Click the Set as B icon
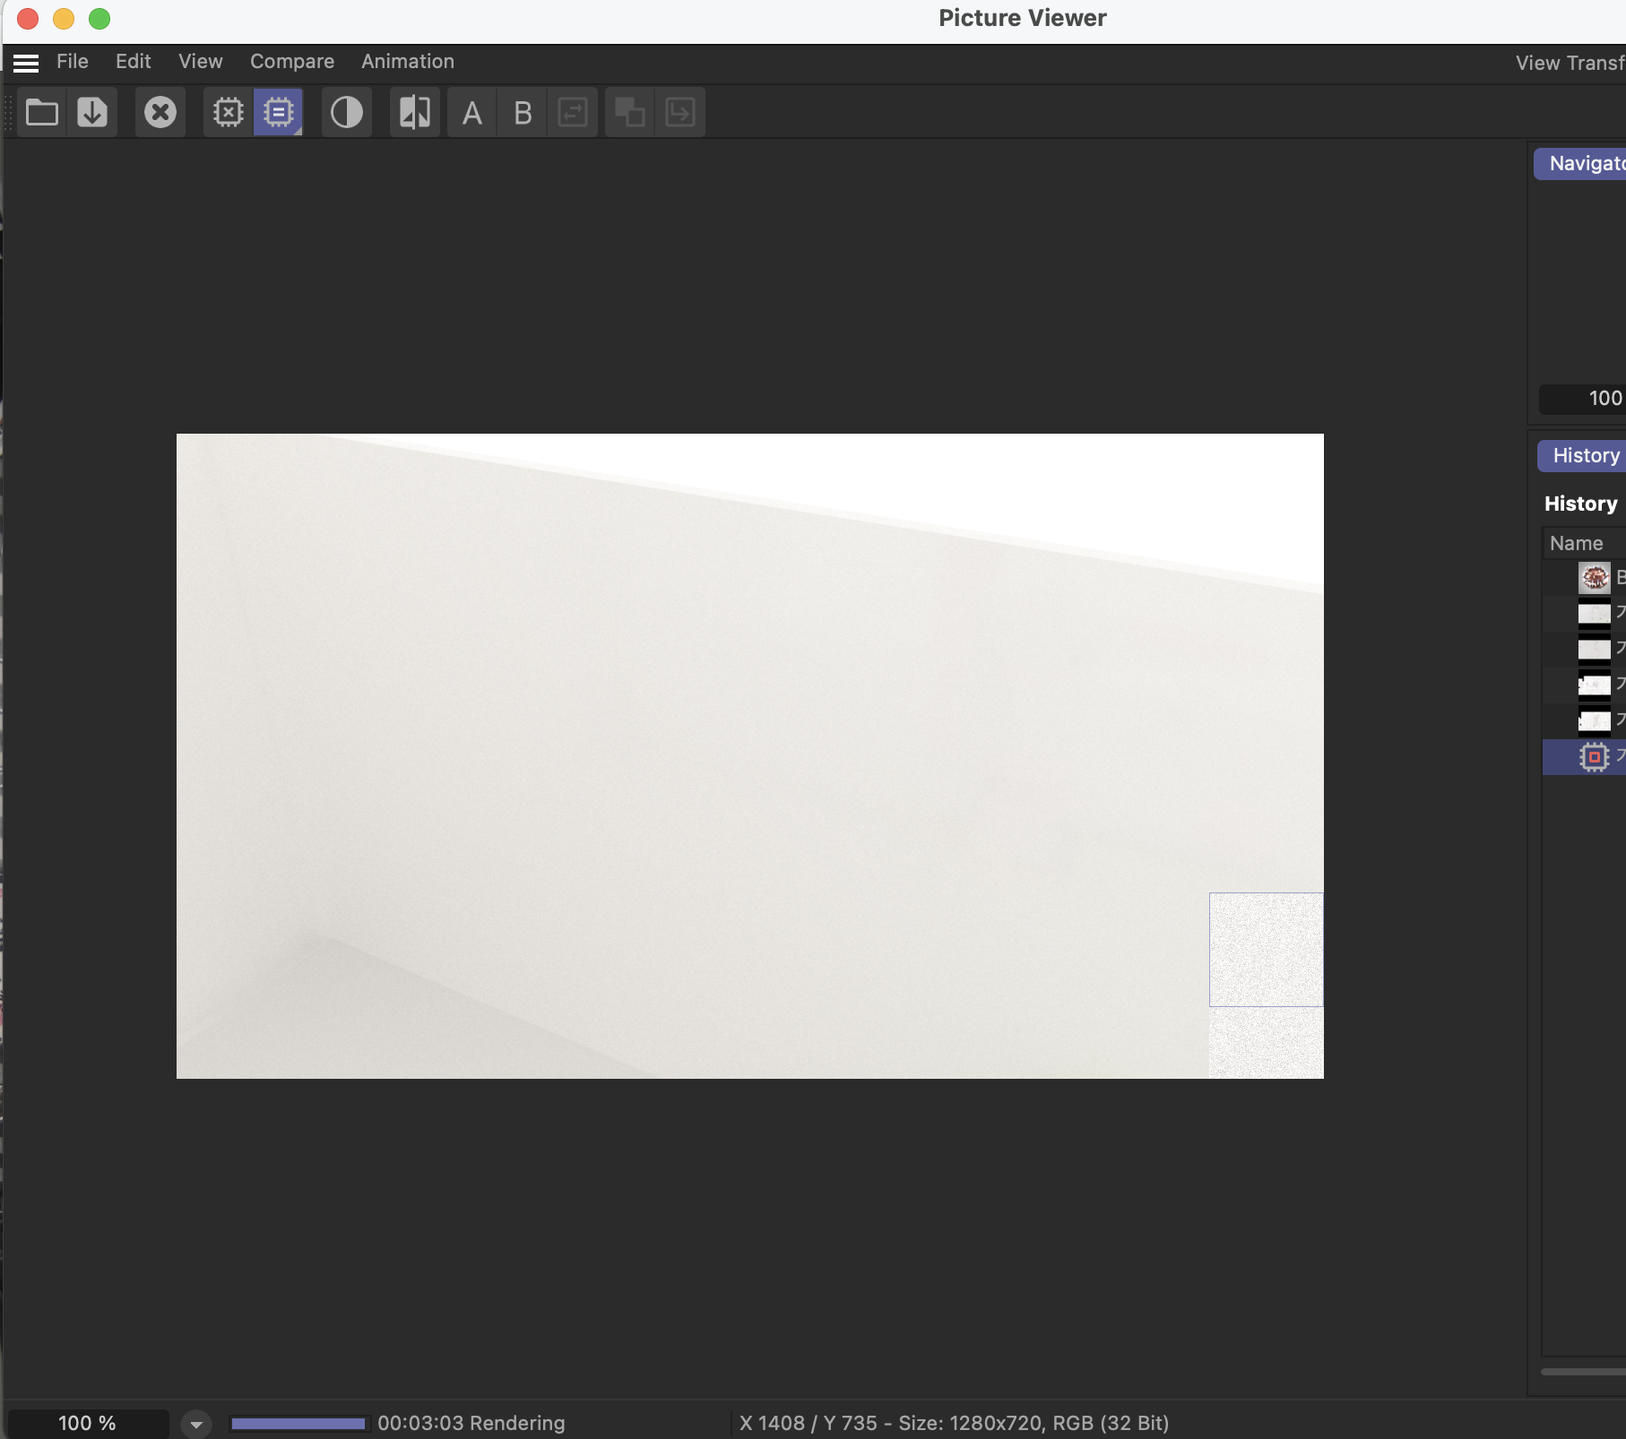 coord(523,113)
